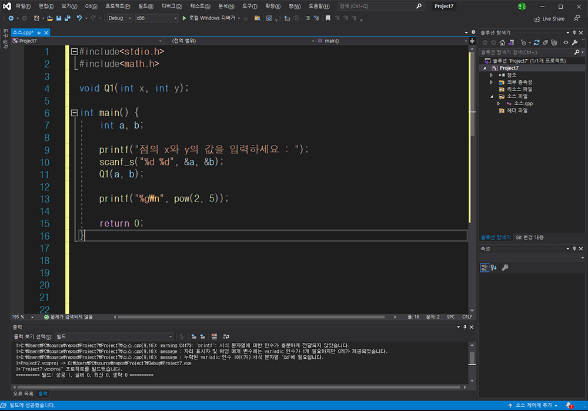Viewport: 588px width, 411px height.
Task: Click the magnifier in Solution Explorer search
Action: coord(577,52)
